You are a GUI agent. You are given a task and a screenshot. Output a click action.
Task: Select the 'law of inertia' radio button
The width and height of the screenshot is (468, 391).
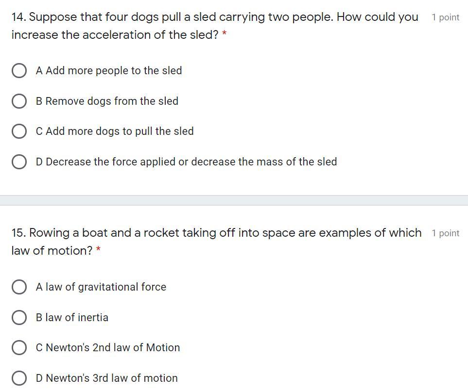tap(19, 317)
